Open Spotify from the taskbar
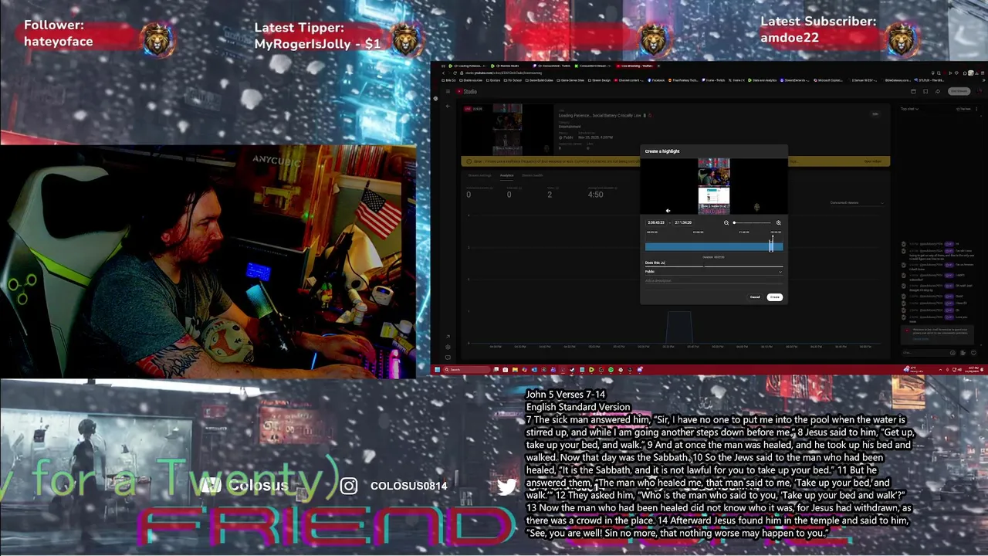 tap(611, 370)
